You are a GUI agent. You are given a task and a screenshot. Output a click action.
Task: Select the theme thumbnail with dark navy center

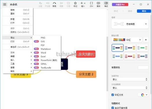point(130,48)
